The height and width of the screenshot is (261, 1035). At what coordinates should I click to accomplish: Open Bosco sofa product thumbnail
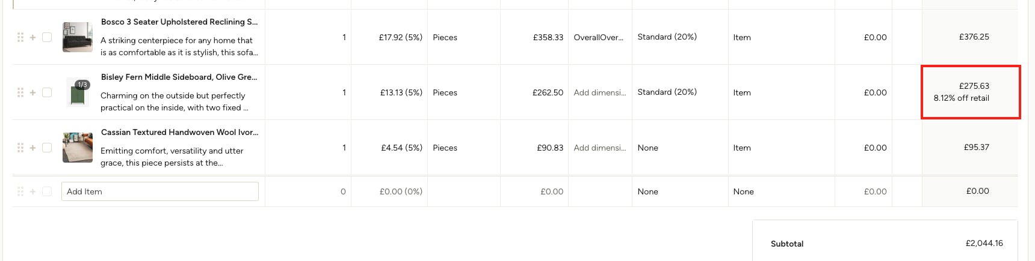pyautogui.click(x=78, y=37)
